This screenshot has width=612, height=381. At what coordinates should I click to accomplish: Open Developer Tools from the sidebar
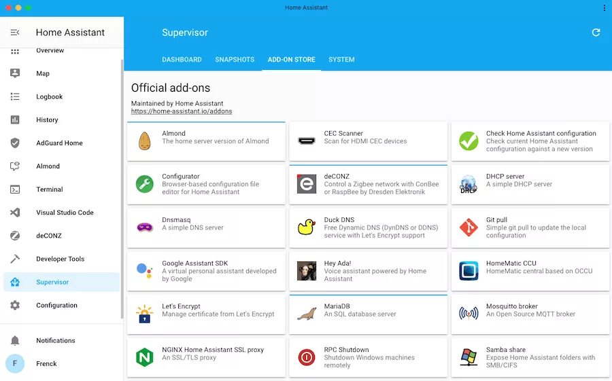point(61,259)
